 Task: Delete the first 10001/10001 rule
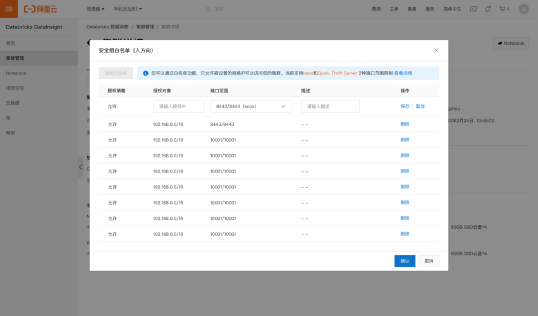405,140
